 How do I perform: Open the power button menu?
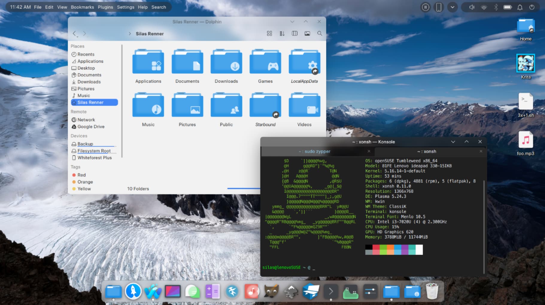pyautogui.click(x=532, y=7)
